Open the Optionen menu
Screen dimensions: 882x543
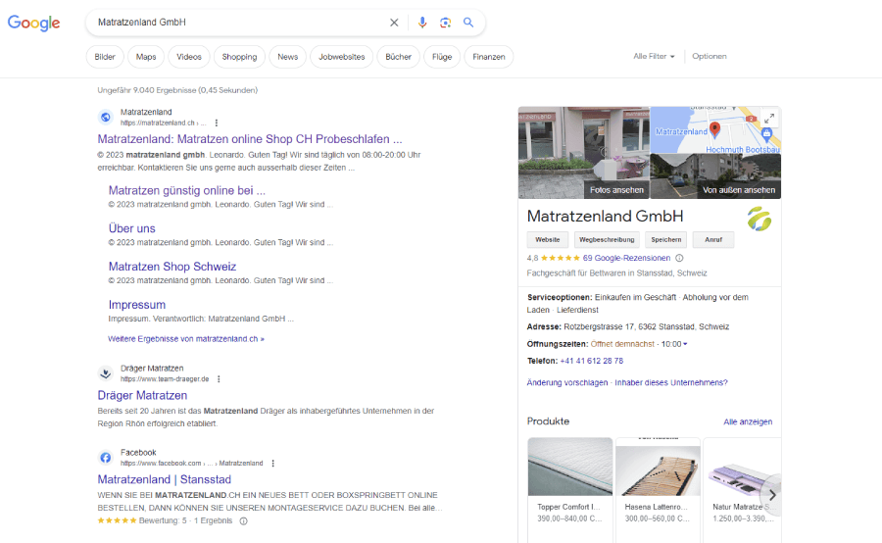tap(710, 56)
